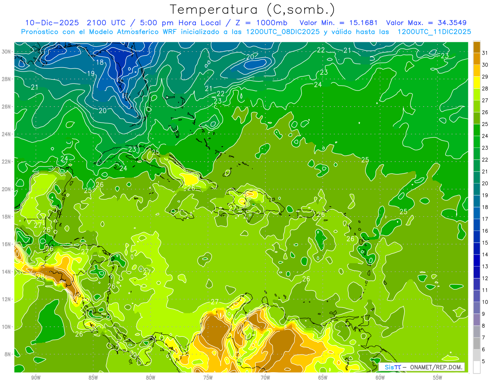Click the 55W longitude axis label
This screenshot has width=496, height=383.
tap(438, 378)
